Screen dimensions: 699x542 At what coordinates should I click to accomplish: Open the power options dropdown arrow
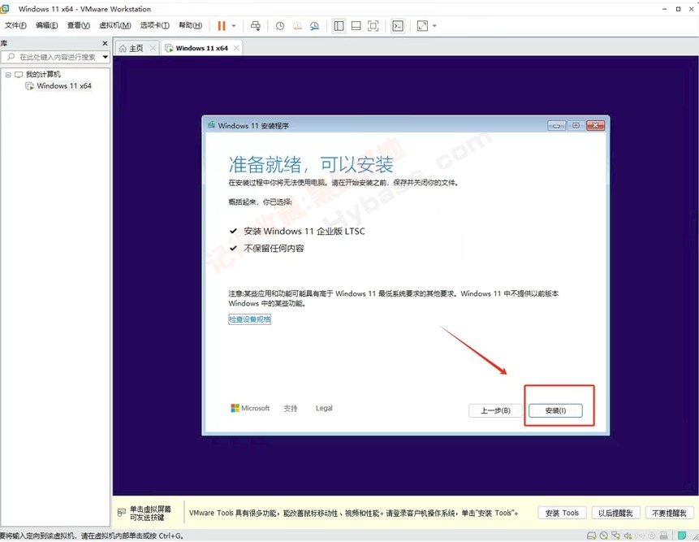tap(234, 26)
